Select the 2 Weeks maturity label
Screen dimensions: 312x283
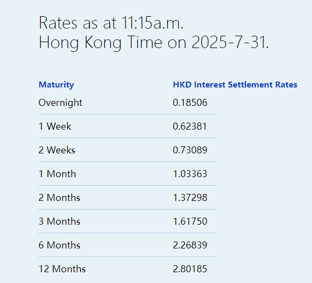tap(57, 150)
